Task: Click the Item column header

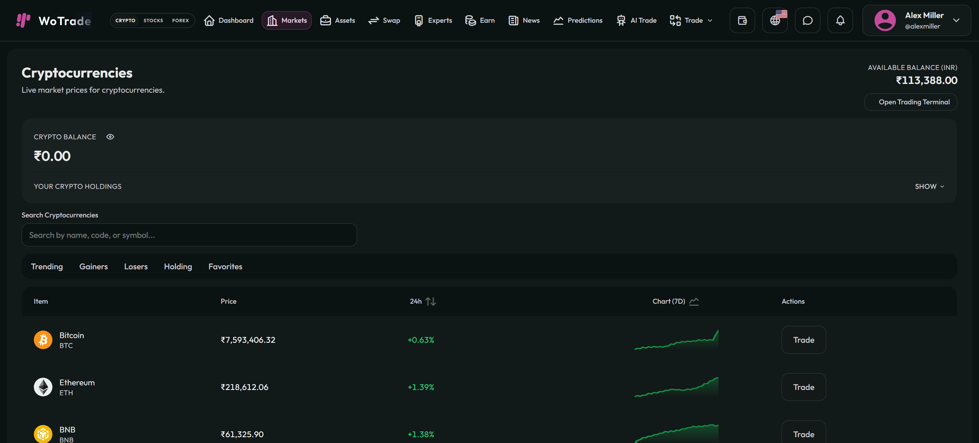Action: click(41, 301)
